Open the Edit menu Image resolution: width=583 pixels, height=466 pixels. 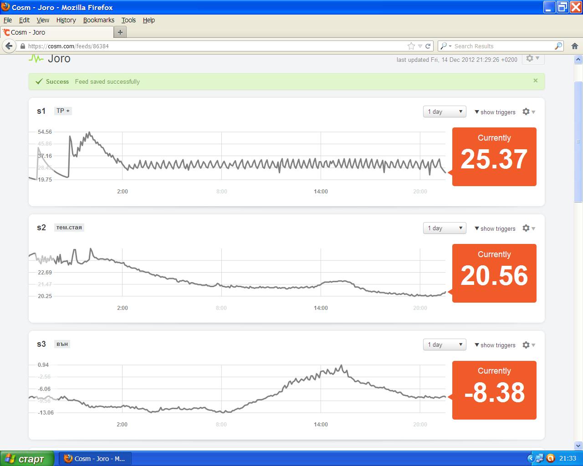(x=24, y=20)
